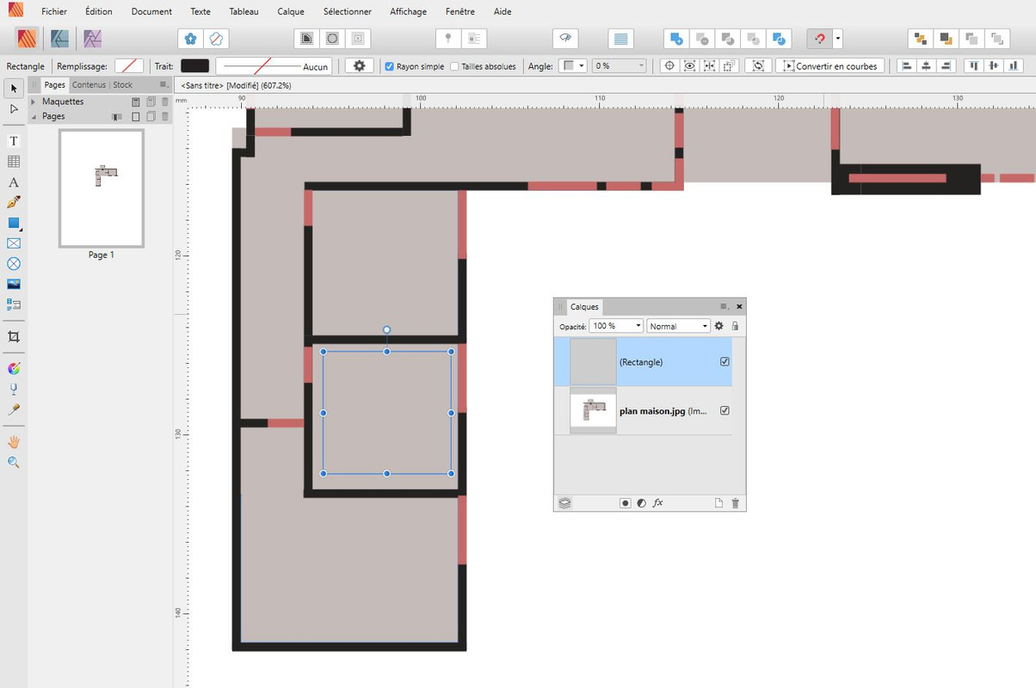
Task: Select the Artistic Text tool
Action: (x=14, y=182)
